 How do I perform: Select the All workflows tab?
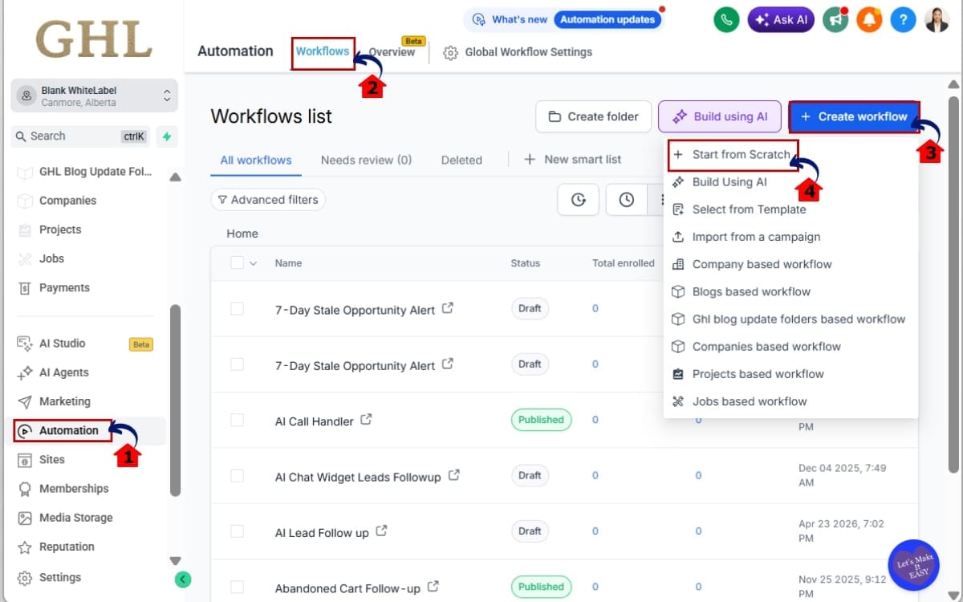(256, 160)
